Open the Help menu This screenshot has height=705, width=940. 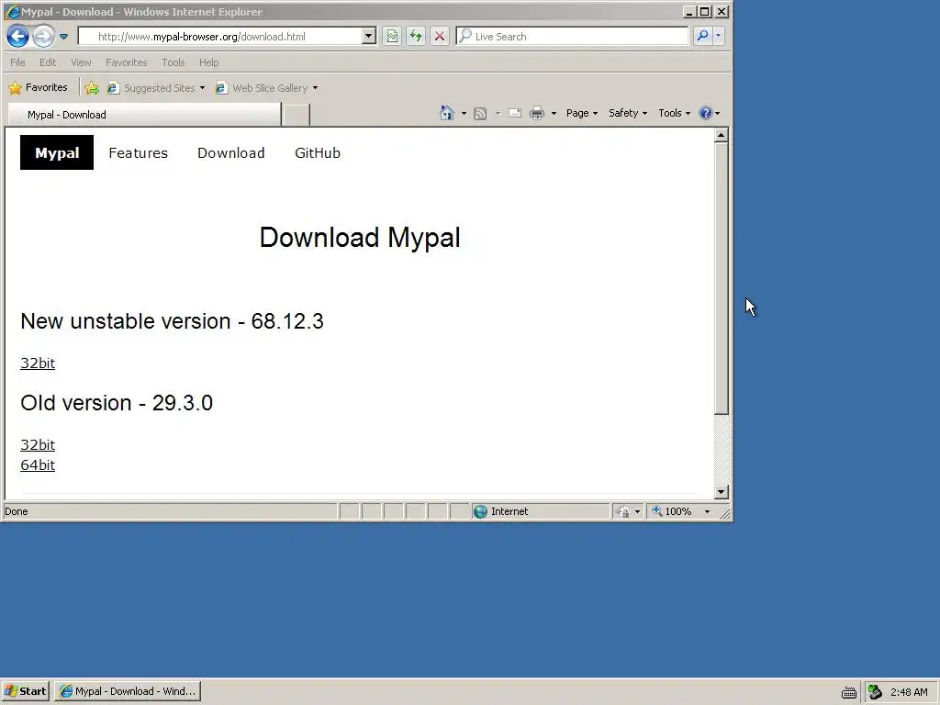[x=208, y=62]
